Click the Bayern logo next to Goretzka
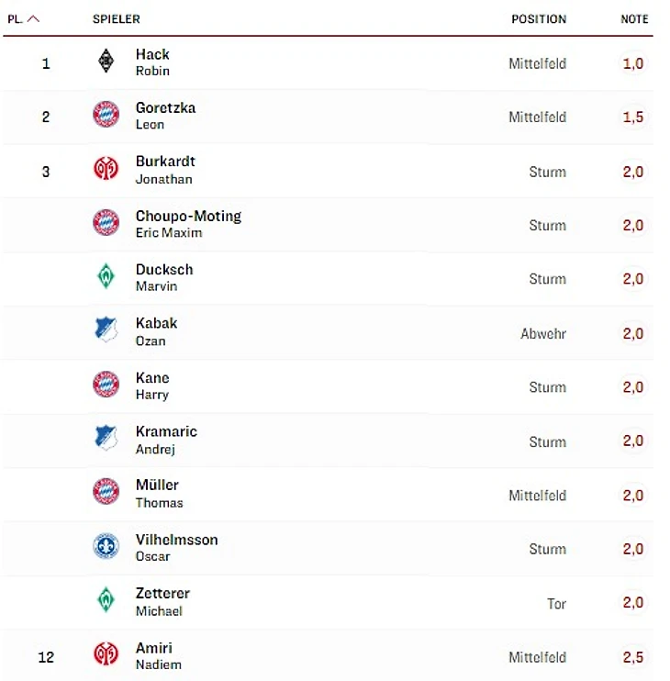 click(106, 115)
